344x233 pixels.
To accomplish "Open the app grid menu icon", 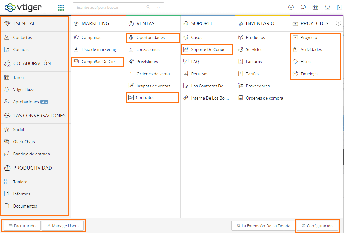I will pyautogui.click(x=61, y=8).
